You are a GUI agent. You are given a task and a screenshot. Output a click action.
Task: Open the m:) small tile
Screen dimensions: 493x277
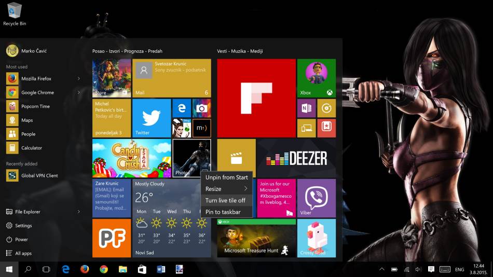pos(201,128)
